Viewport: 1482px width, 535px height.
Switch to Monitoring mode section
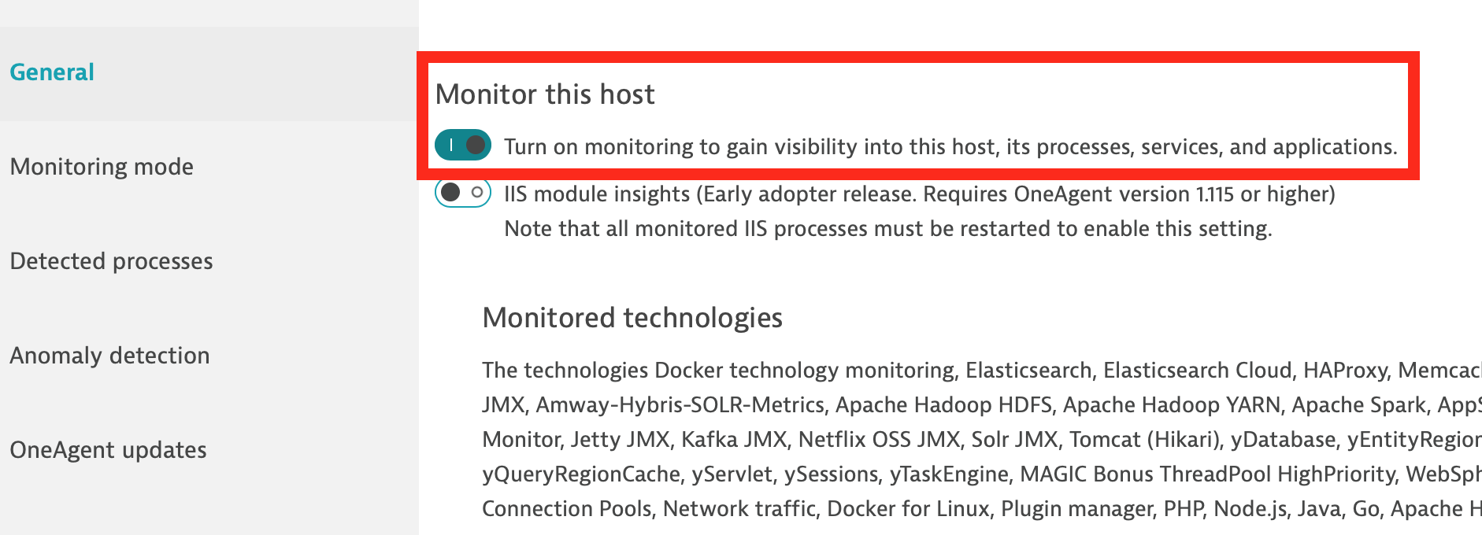[102, 167]
